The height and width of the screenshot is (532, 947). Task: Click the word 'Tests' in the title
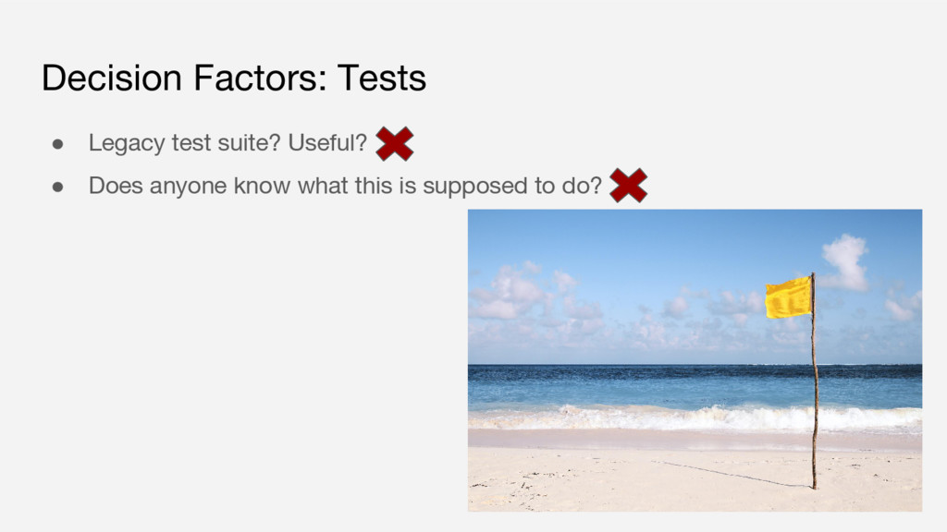click(381, 79)
